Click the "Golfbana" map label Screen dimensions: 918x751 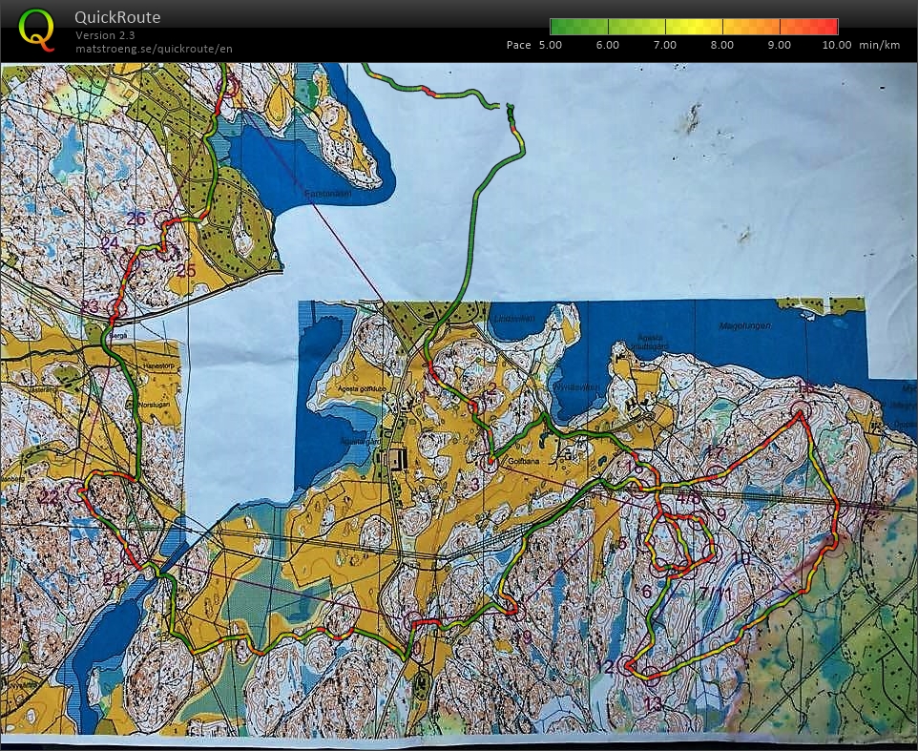524,461
